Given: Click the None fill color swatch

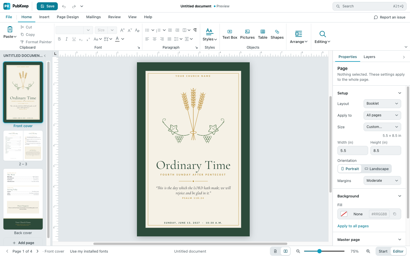Looking at the screenshot, I should (344, 214).
